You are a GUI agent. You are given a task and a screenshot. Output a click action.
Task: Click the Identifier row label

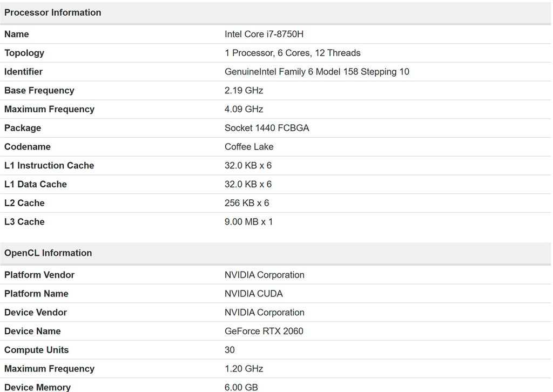point(23,72)
